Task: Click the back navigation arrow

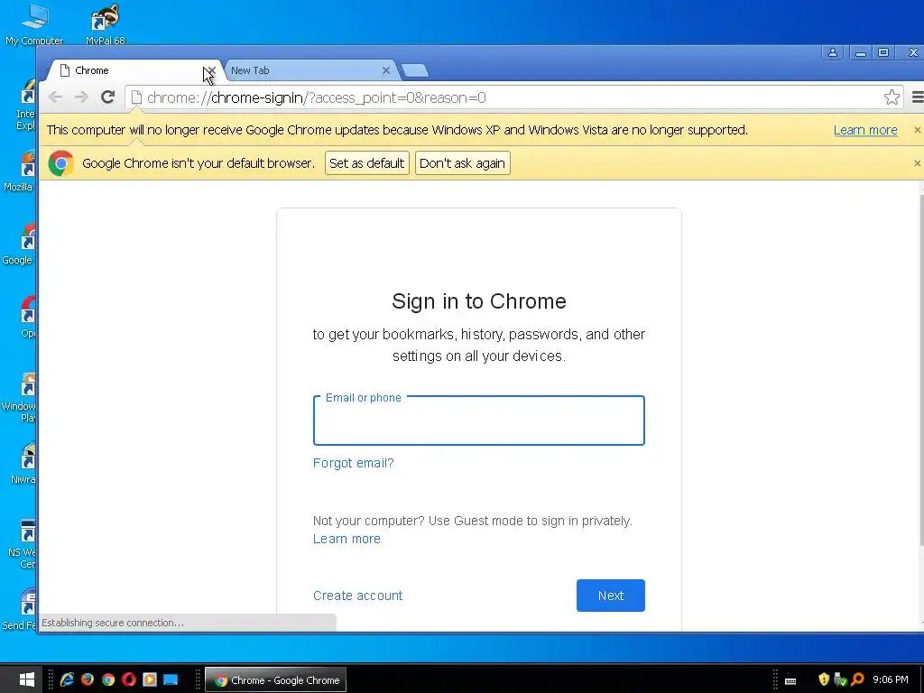Action: 55,97
